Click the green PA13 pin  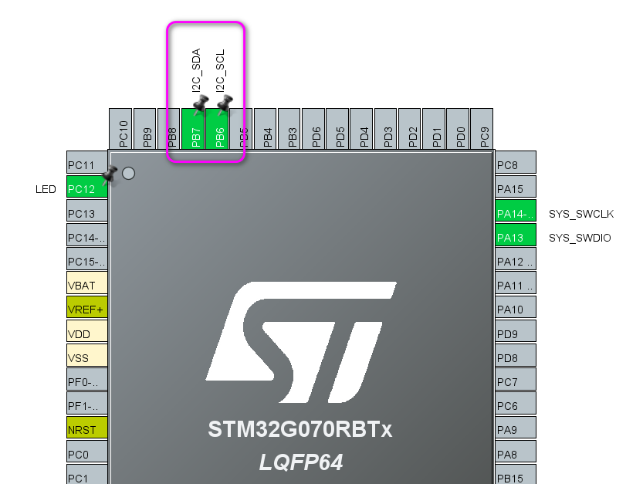516,235
